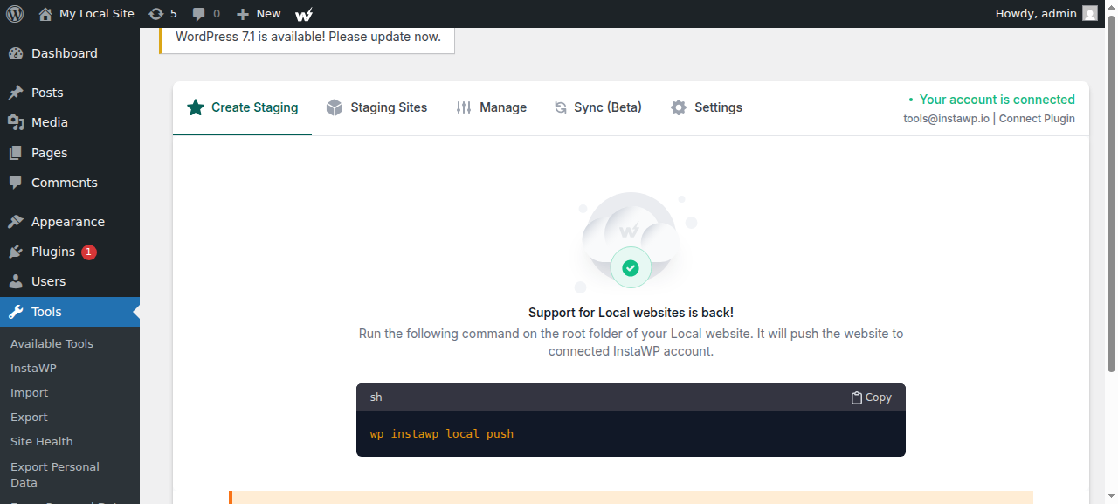The image size is (1118, 504).
Task: Open the New content menu
Action: 259,14
